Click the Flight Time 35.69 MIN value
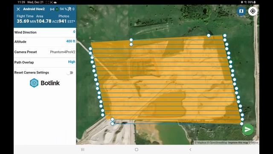 [x=26, y=21]
